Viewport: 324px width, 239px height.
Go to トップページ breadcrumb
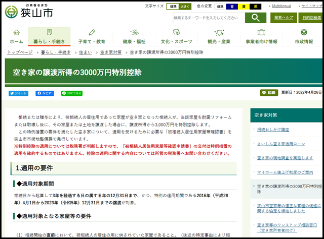click(x=20, y=52)
